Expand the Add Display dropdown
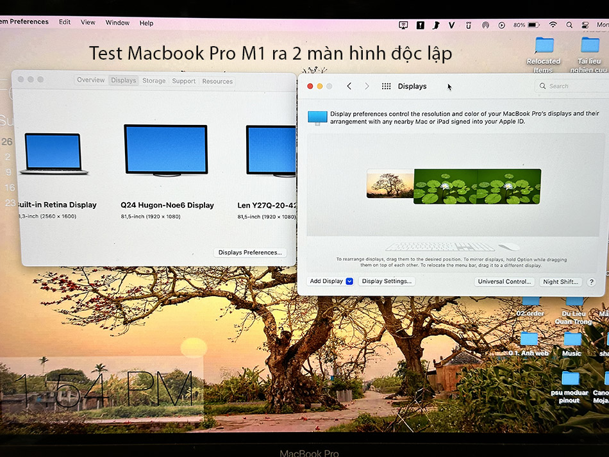The width and height of the screenshot is (609, 457). point(349,281)
